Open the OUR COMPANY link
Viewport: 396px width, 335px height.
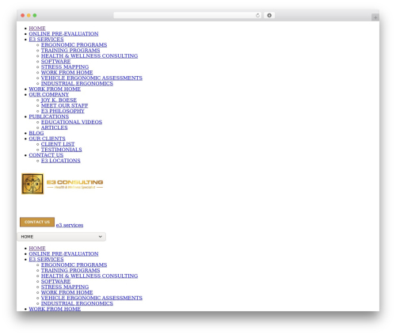[x=49, y=94]
